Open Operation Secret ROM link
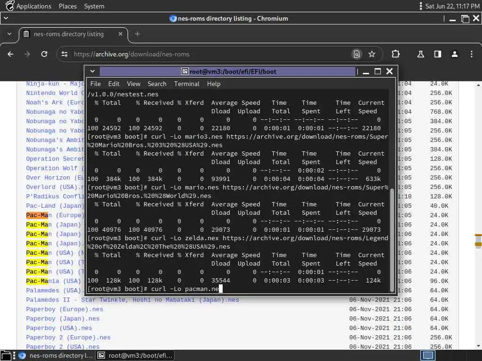Screen dimensions: 482x361 [55, 159]
